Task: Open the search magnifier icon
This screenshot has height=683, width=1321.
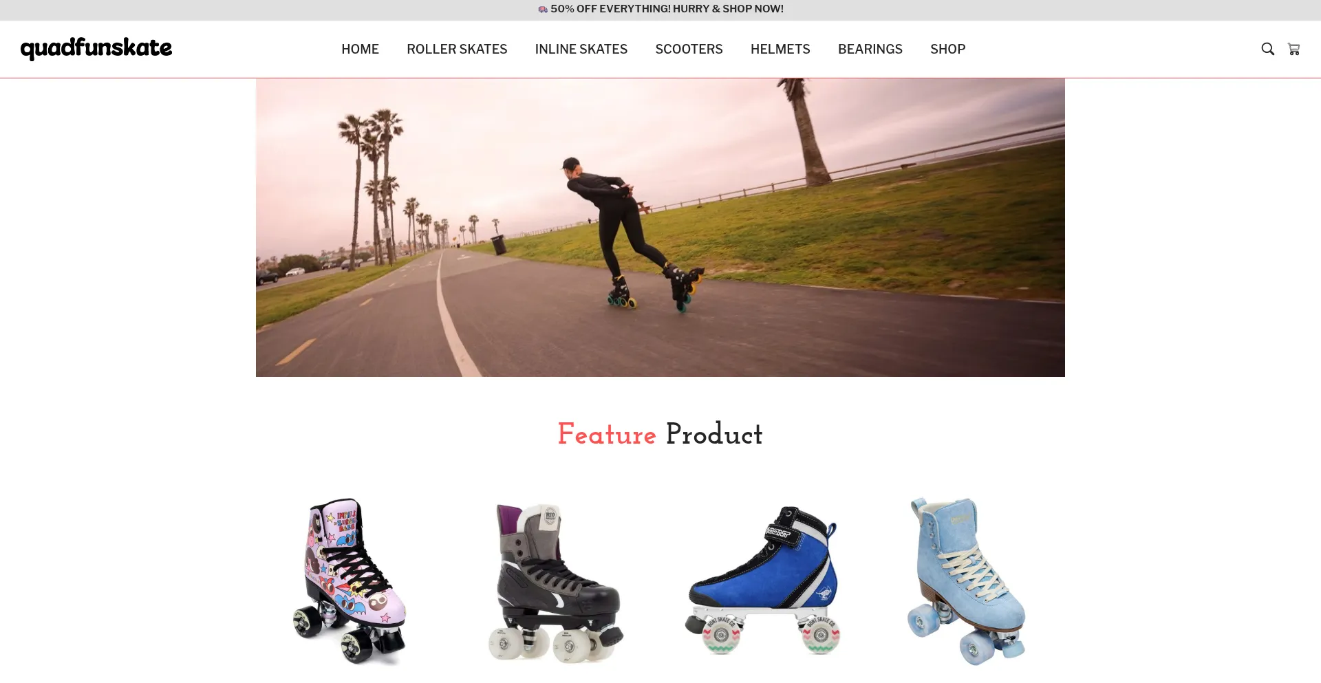Action: tap(1267, 49)
